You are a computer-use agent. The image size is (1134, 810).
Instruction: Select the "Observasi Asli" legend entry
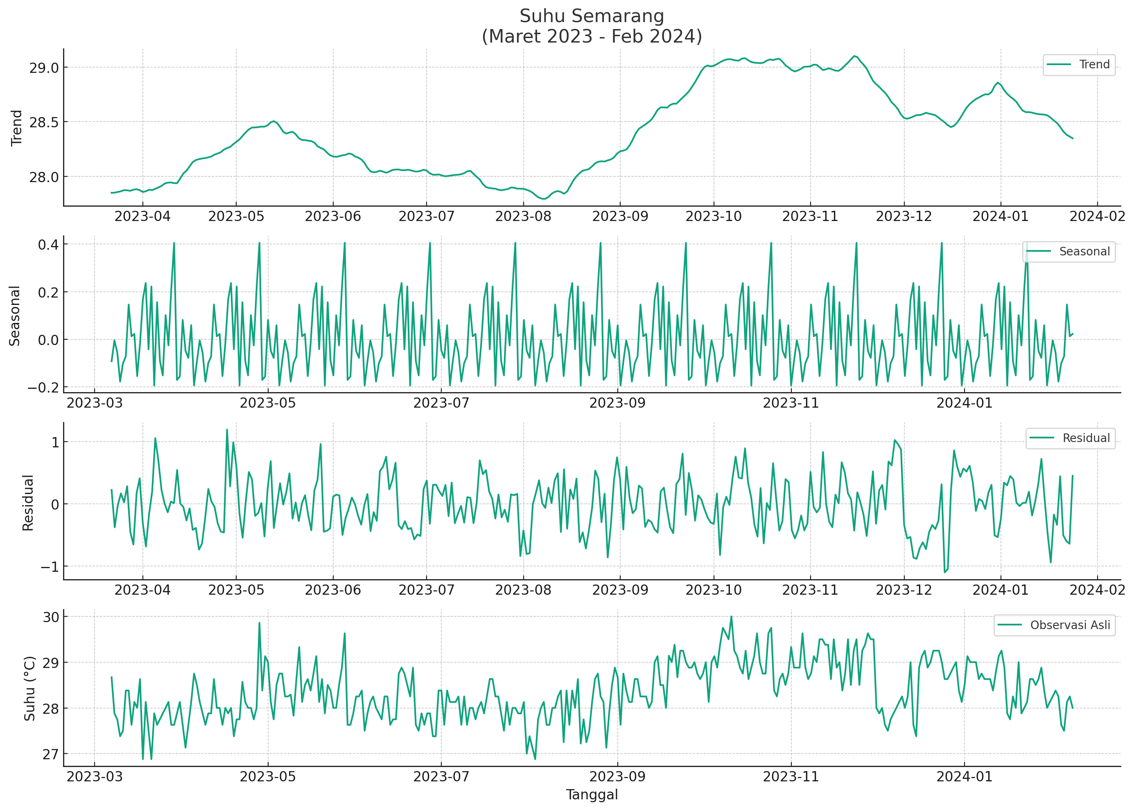(1054, 625)
